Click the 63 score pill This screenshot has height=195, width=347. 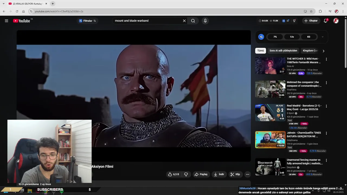[x=309, y=37]
